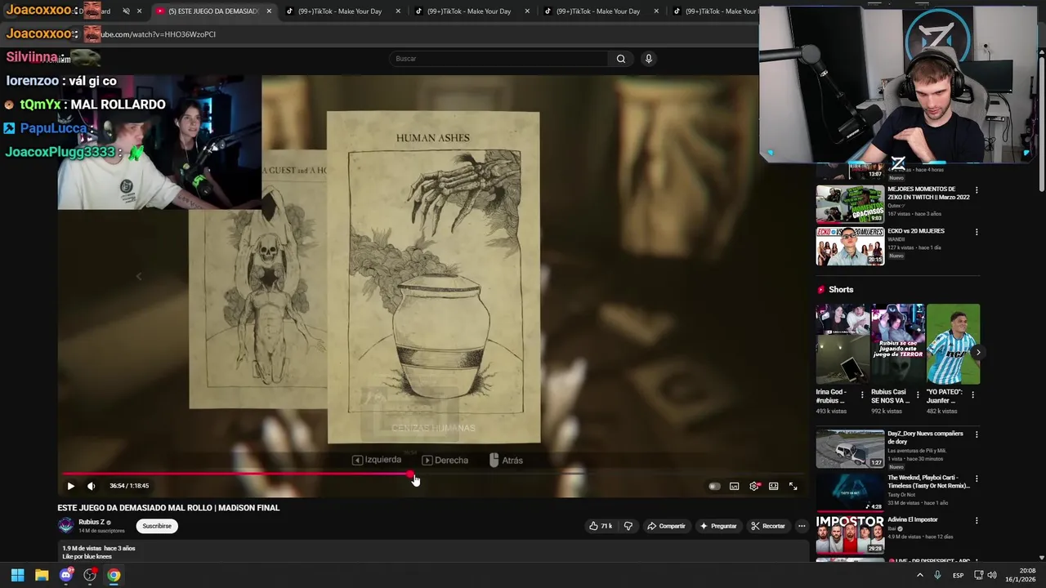The height and width of the screenshot is (588, 1046).
Task: Open the Compartir share dialog
Action: pos(666,526)
